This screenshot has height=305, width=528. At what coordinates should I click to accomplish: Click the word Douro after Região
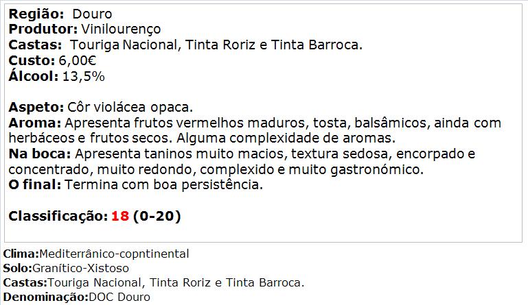(x=92, y=14)
